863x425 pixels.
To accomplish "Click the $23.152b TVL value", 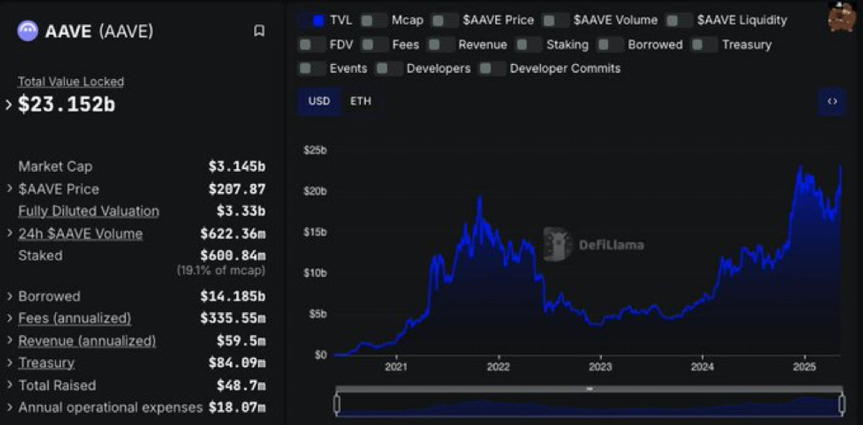I will tap(66, 104).
